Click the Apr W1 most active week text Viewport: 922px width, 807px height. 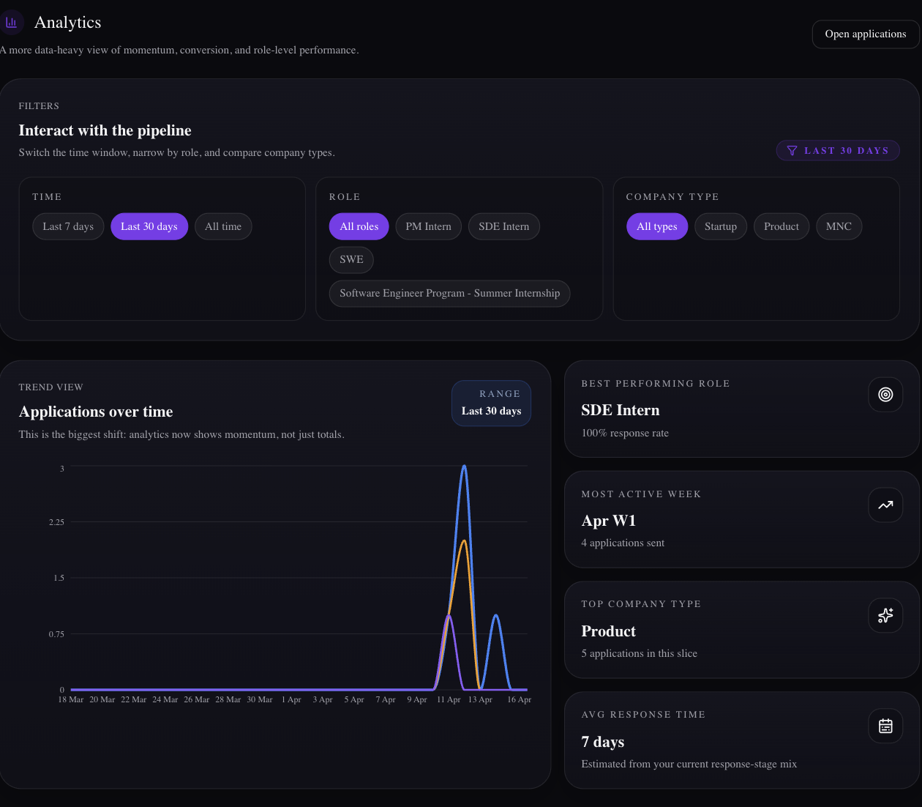pyautogui.click(x=609, y=521)
